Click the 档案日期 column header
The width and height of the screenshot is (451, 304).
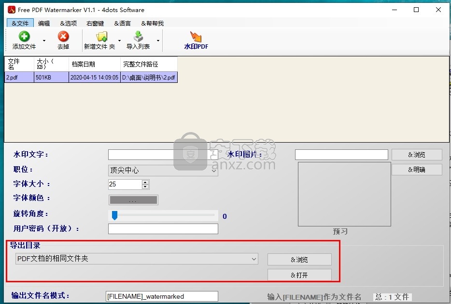94,64
